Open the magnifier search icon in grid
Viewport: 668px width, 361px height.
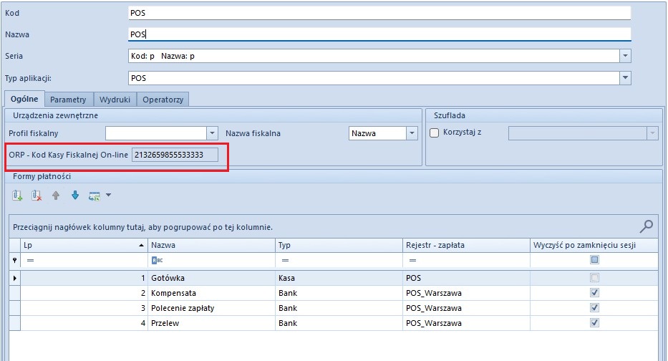point(646,226)
